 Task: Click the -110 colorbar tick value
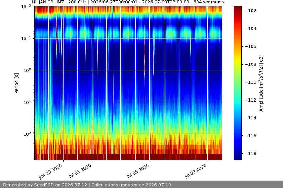(251, 82)
